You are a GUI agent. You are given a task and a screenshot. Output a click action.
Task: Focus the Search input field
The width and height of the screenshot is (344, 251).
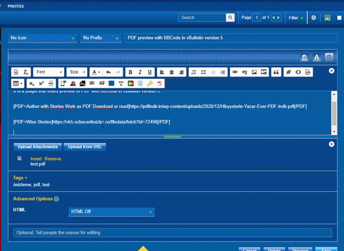pyautogui.click(x=202, y=18)
